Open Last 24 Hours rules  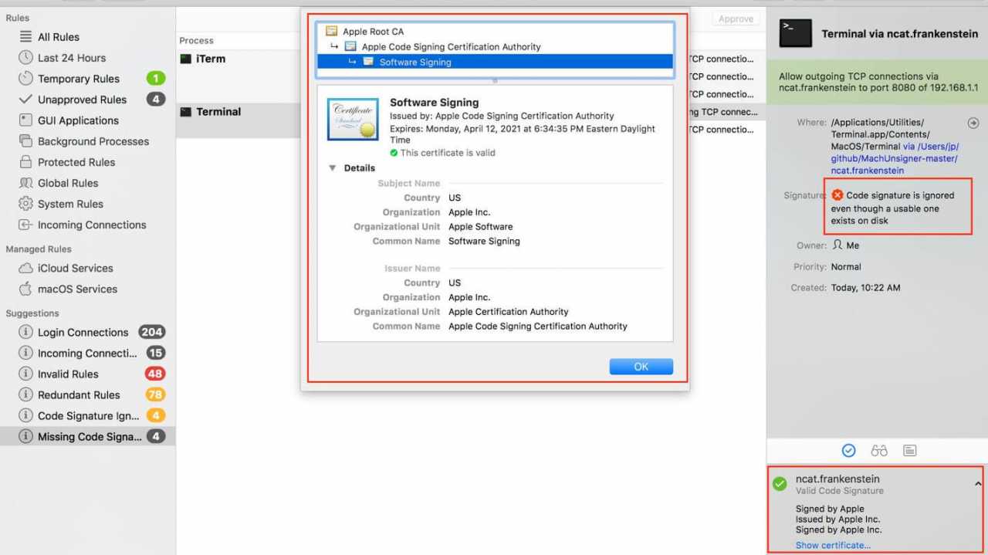[x=72, y=58]
